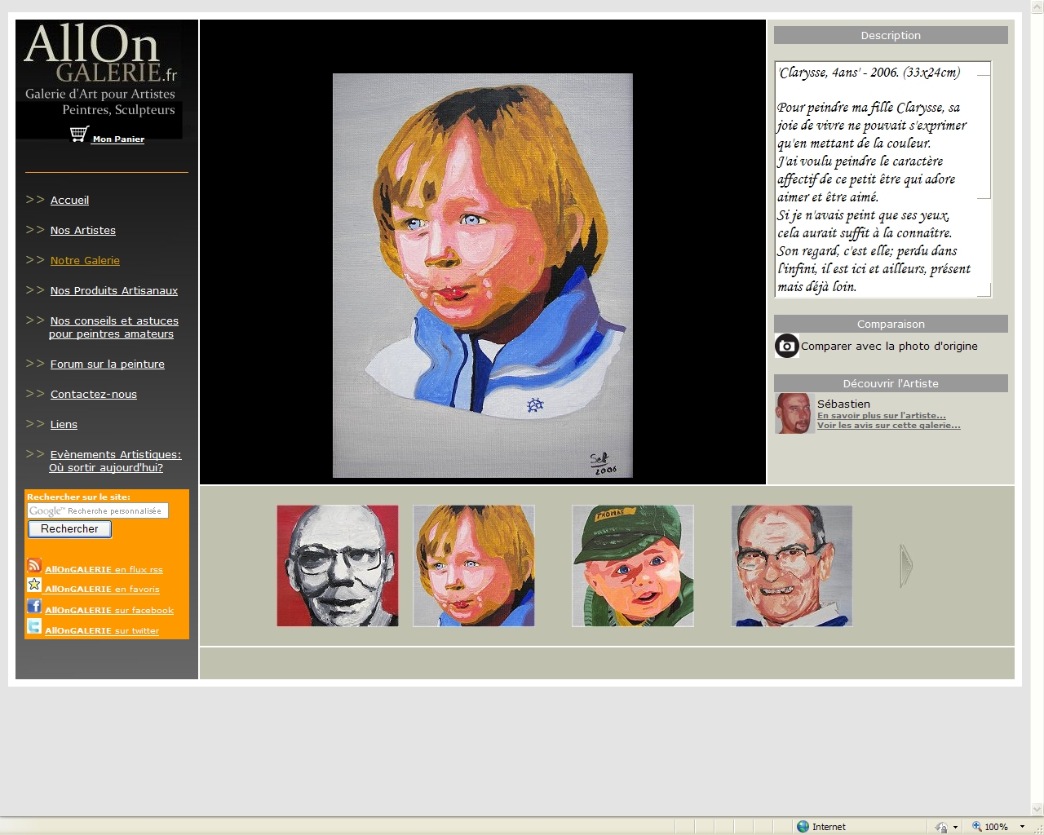This screenshot has width=1044, height=835.
Task: Click the favorites star icon
Action: pos(34,585)
